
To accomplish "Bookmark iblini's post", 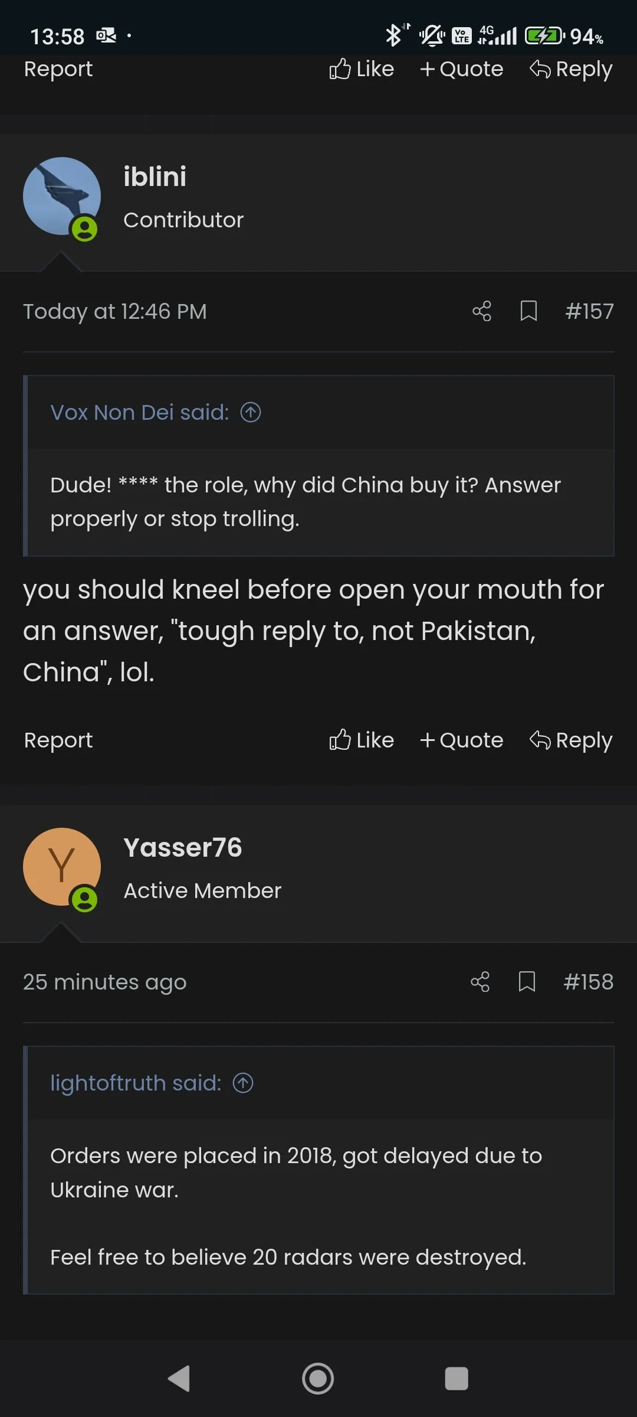I will pos(528,311).
